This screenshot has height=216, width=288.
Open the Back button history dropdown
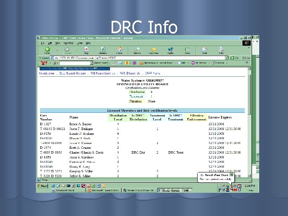57,50
